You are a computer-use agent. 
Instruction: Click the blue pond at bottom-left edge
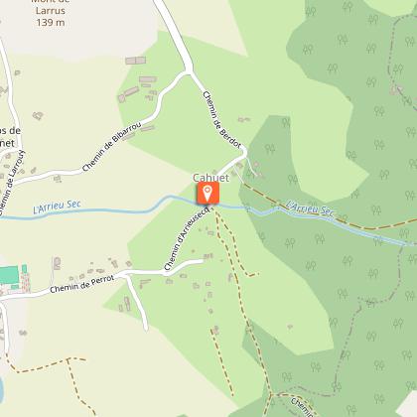pyautogui.click(x=1, y=389)
